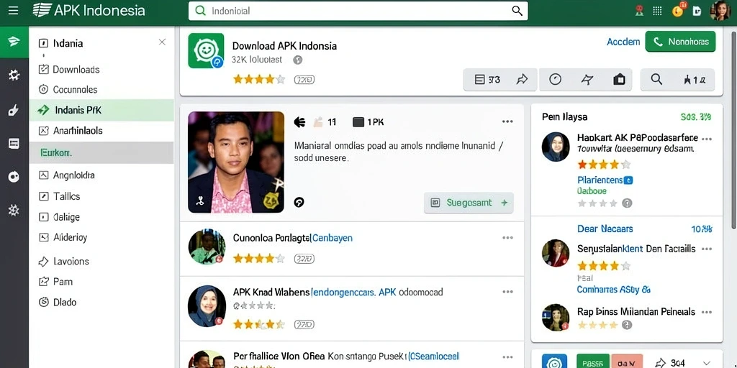Open three-dot menu on featured post
Image resolution: width=737 pixels, height=368 pixels.
pos(507,122)
